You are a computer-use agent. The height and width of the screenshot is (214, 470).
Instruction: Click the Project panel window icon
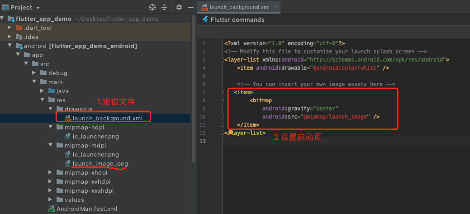point(5,8)
